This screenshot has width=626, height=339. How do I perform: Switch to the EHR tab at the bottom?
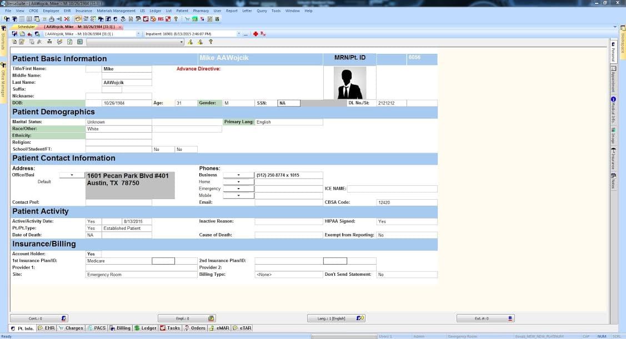pyautogui.click(x=47, y=328)
